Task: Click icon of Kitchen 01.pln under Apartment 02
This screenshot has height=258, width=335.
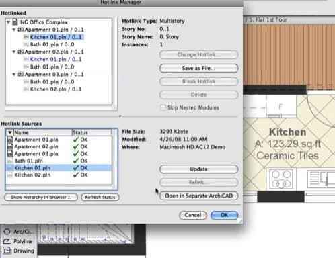Action: 26,59
